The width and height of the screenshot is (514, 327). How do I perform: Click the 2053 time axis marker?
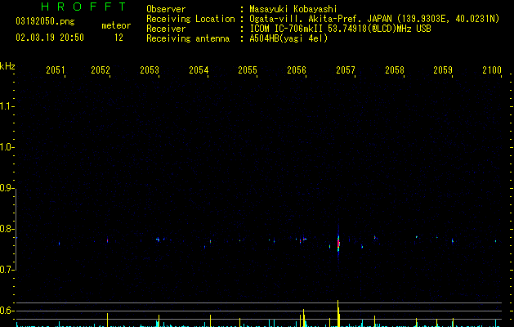[x=150, y=69]
